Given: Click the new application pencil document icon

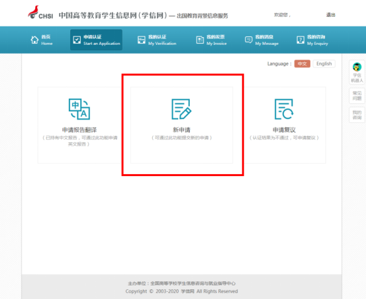Looking at the screenshot, I should click(181, 109).
